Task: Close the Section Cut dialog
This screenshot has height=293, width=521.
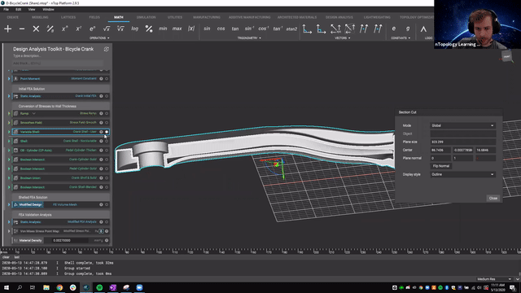Action: 493,199
